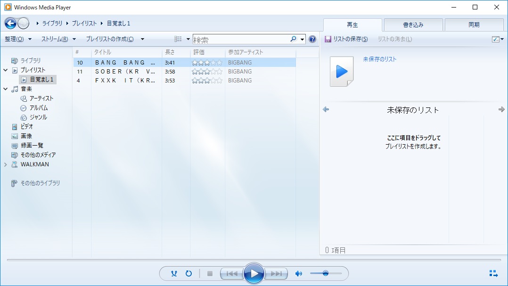508x286 pixels.
Task: Click プレイリストの作成(C) button
Action: pyautogui.click(x=110, y=39)
